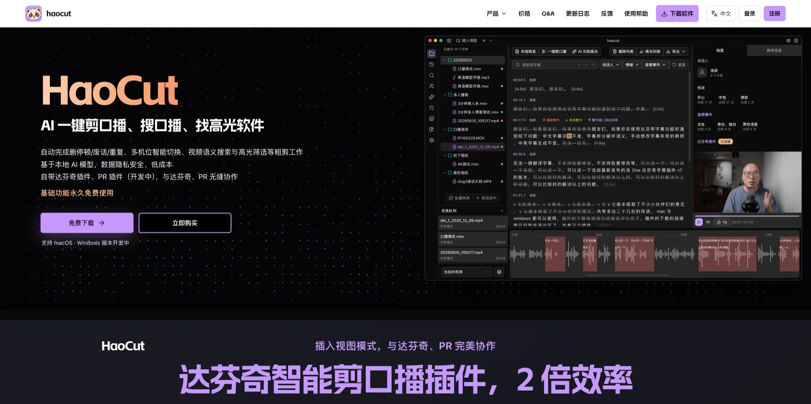Click 本地转录 toolbar button
The height and width of the screenshot is (404, 811).
tap(525, 52)
